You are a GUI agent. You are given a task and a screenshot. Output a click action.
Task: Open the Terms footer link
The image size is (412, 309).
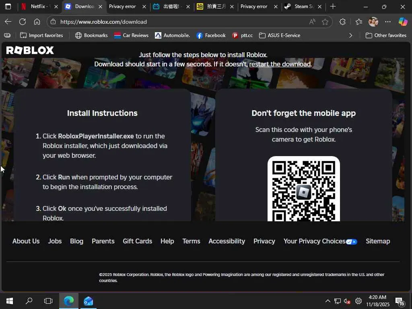click(191, 241)
